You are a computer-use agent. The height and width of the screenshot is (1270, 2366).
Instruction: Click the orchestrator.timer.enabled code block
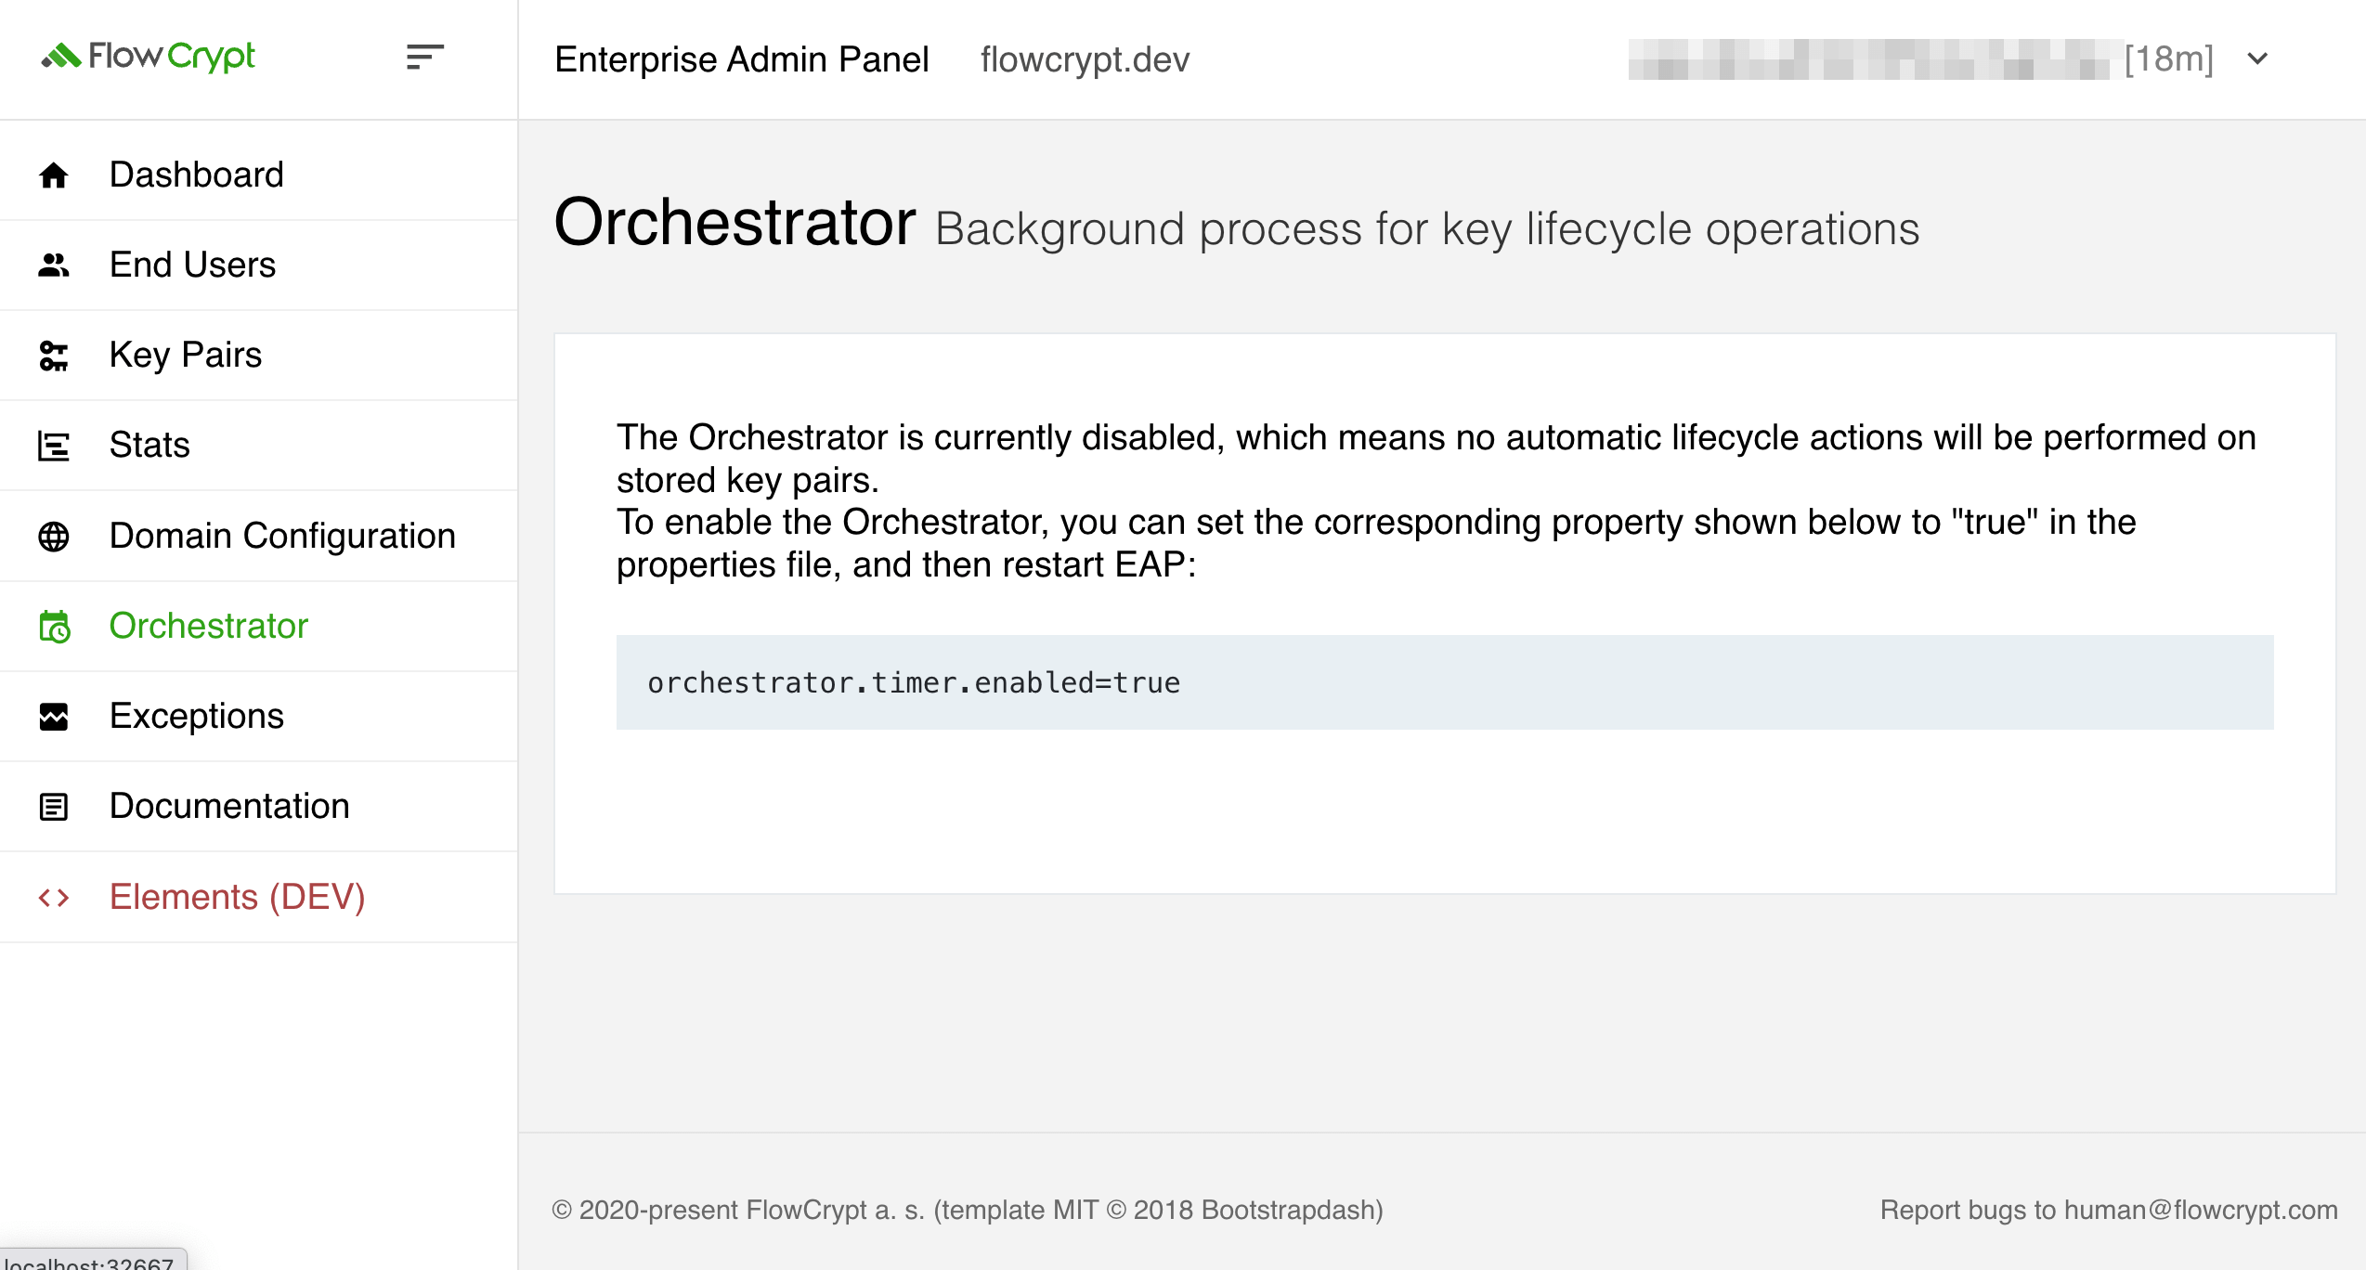[1444, 682]
